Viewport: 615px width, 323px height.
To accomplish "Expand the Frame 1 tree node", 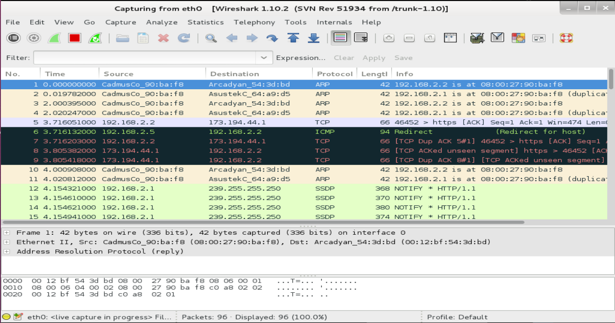I will (6, 232).
